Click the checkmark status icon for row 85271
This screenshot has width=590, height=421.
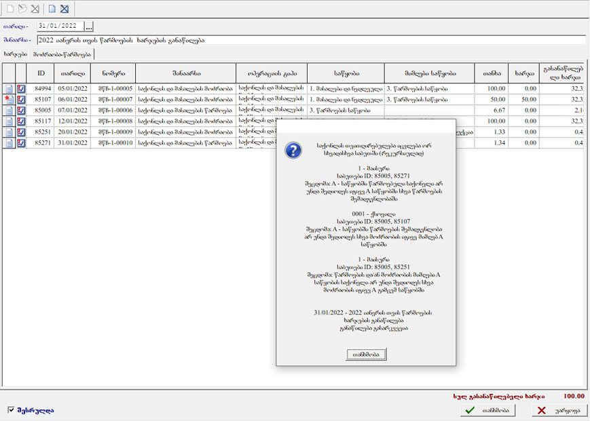[21, 144]
